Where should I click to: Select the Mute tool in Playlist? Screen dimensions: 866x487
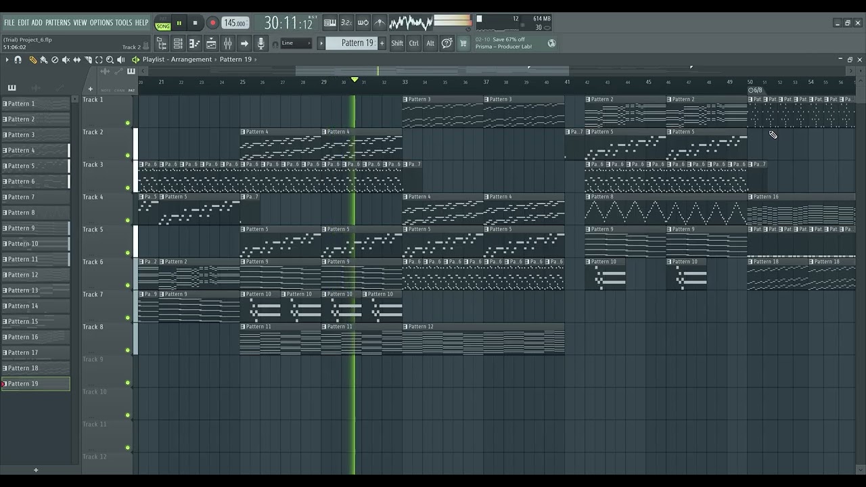tap(66, 60)
